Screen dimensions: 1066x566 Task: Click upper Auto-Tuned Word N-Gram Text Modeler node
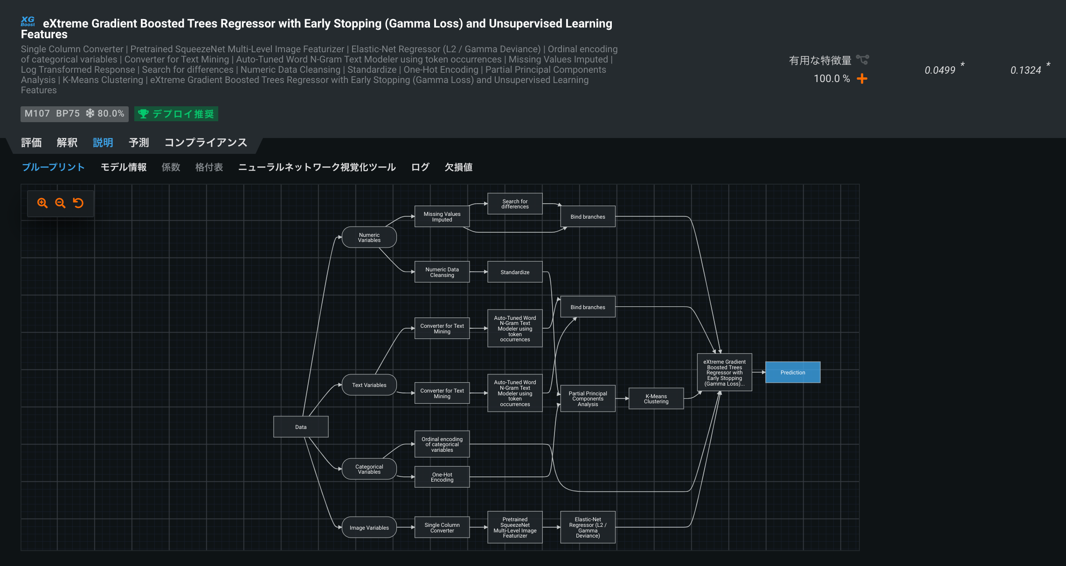click(x=515, y=328)
